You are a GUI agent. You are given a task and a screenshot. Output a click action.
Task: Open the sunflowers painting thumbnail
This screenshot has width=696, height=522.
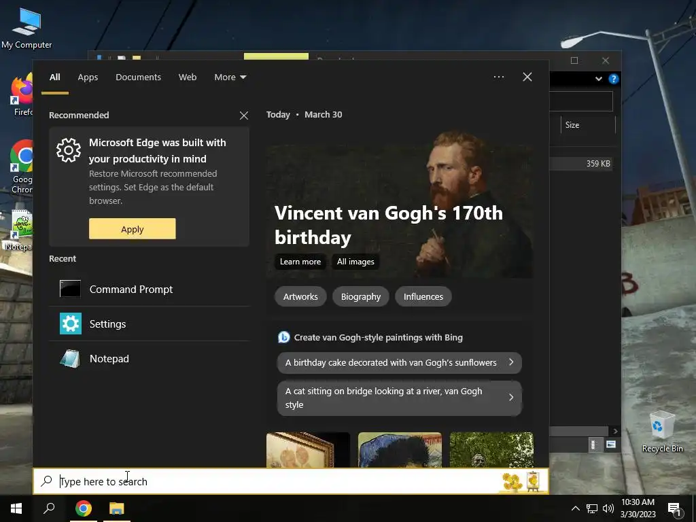tap(308, 450)
